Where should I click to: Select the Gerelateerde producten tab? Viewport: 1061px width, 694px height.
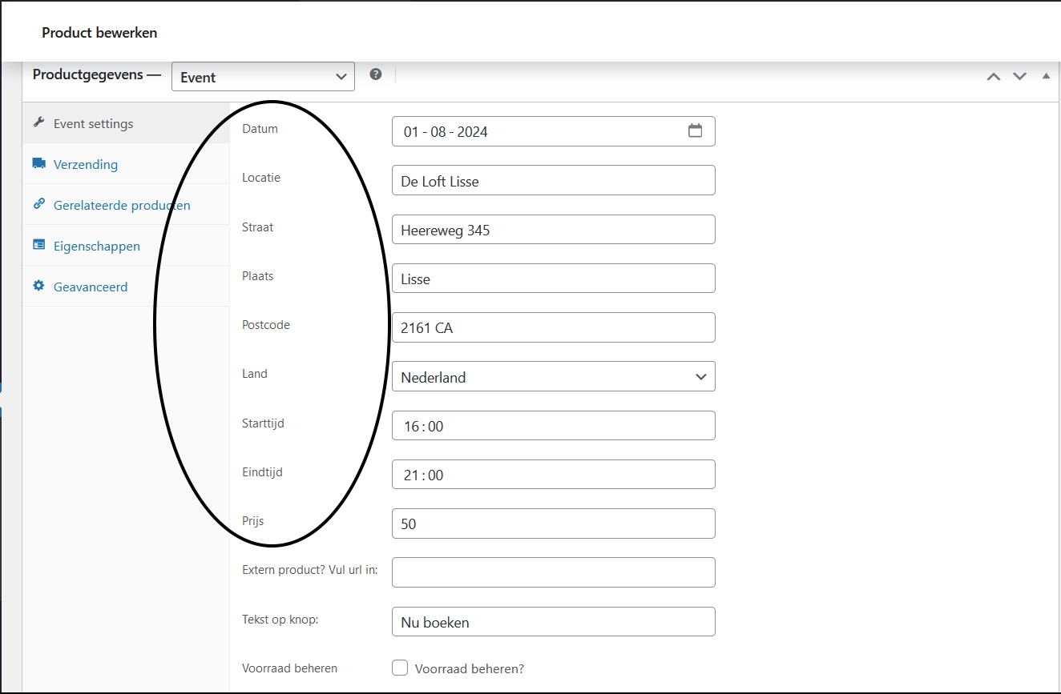point(122,205)
